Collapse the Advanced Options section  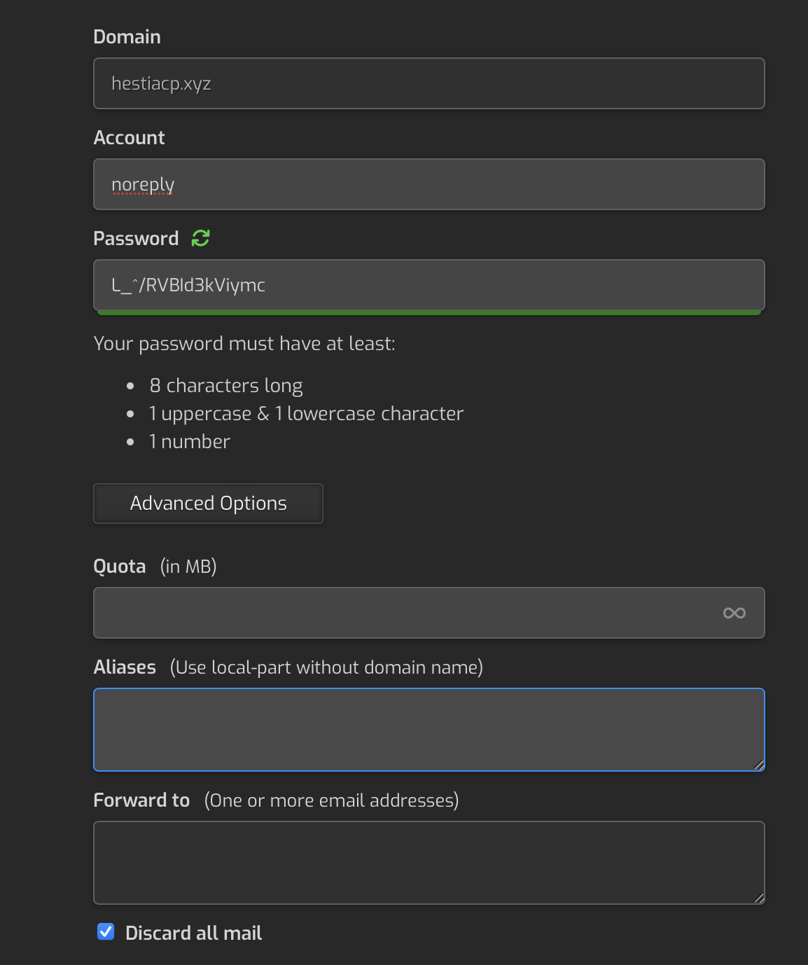[x=208, y=504]
